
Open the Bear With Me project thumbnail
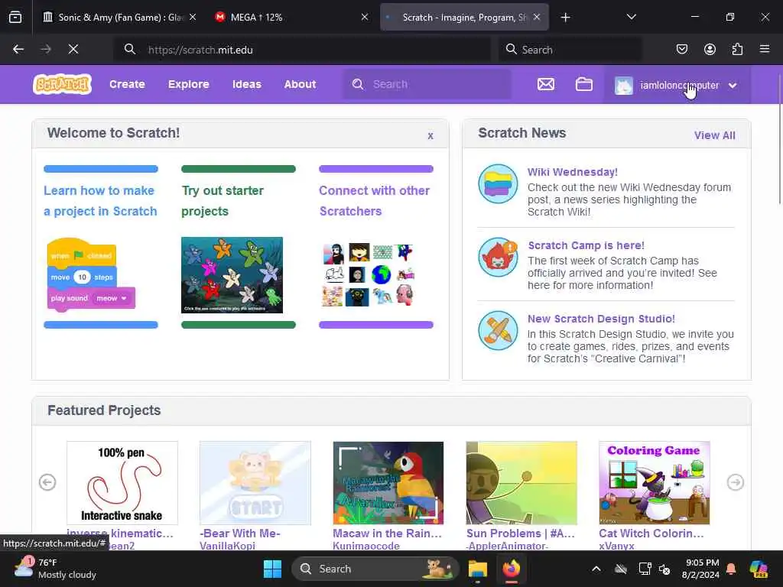(x=255, y=483)
